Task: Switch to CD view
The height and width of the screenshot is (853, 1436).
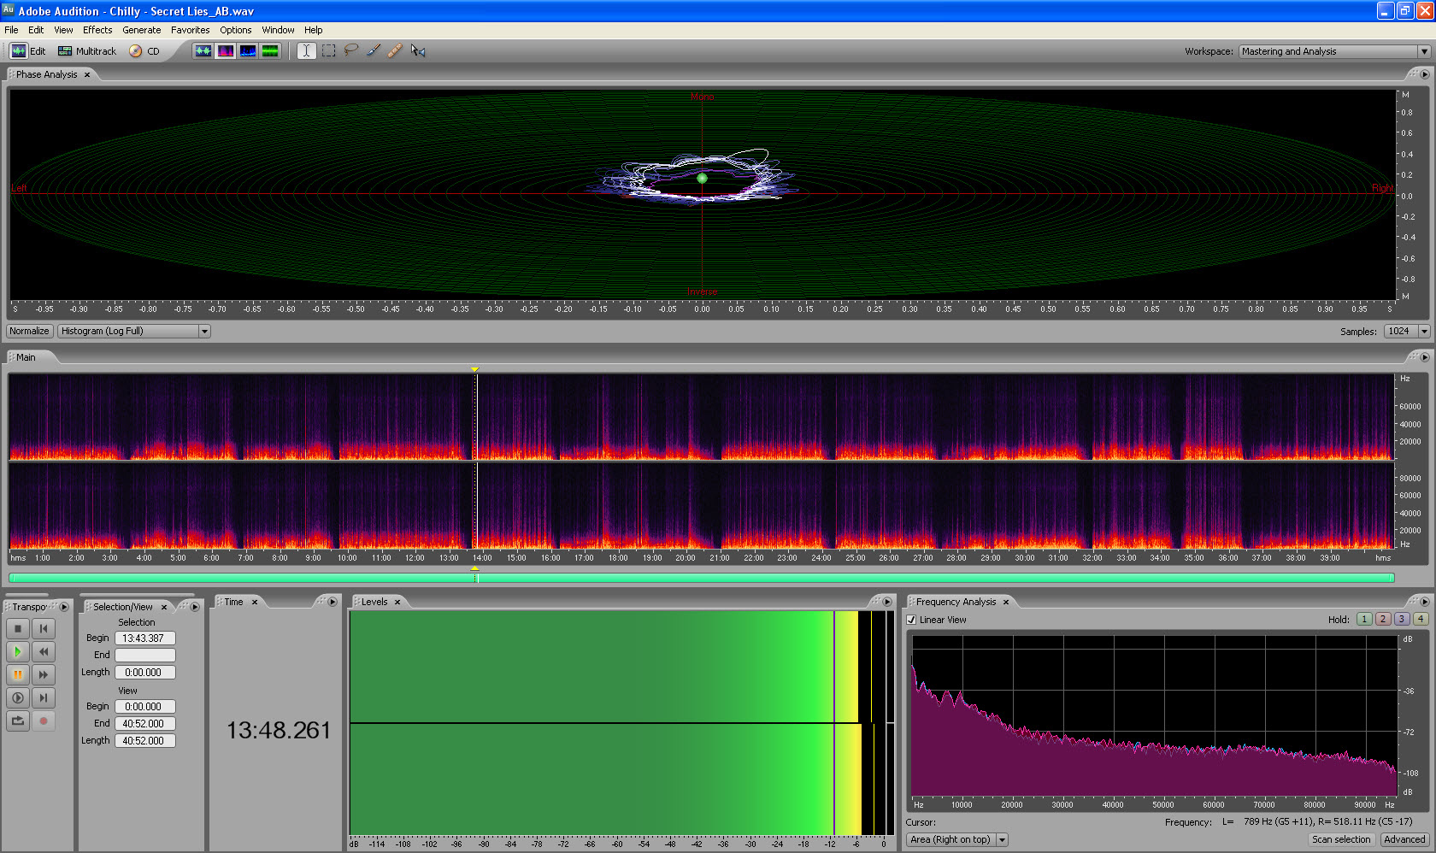Action: [x=144, y=51]
